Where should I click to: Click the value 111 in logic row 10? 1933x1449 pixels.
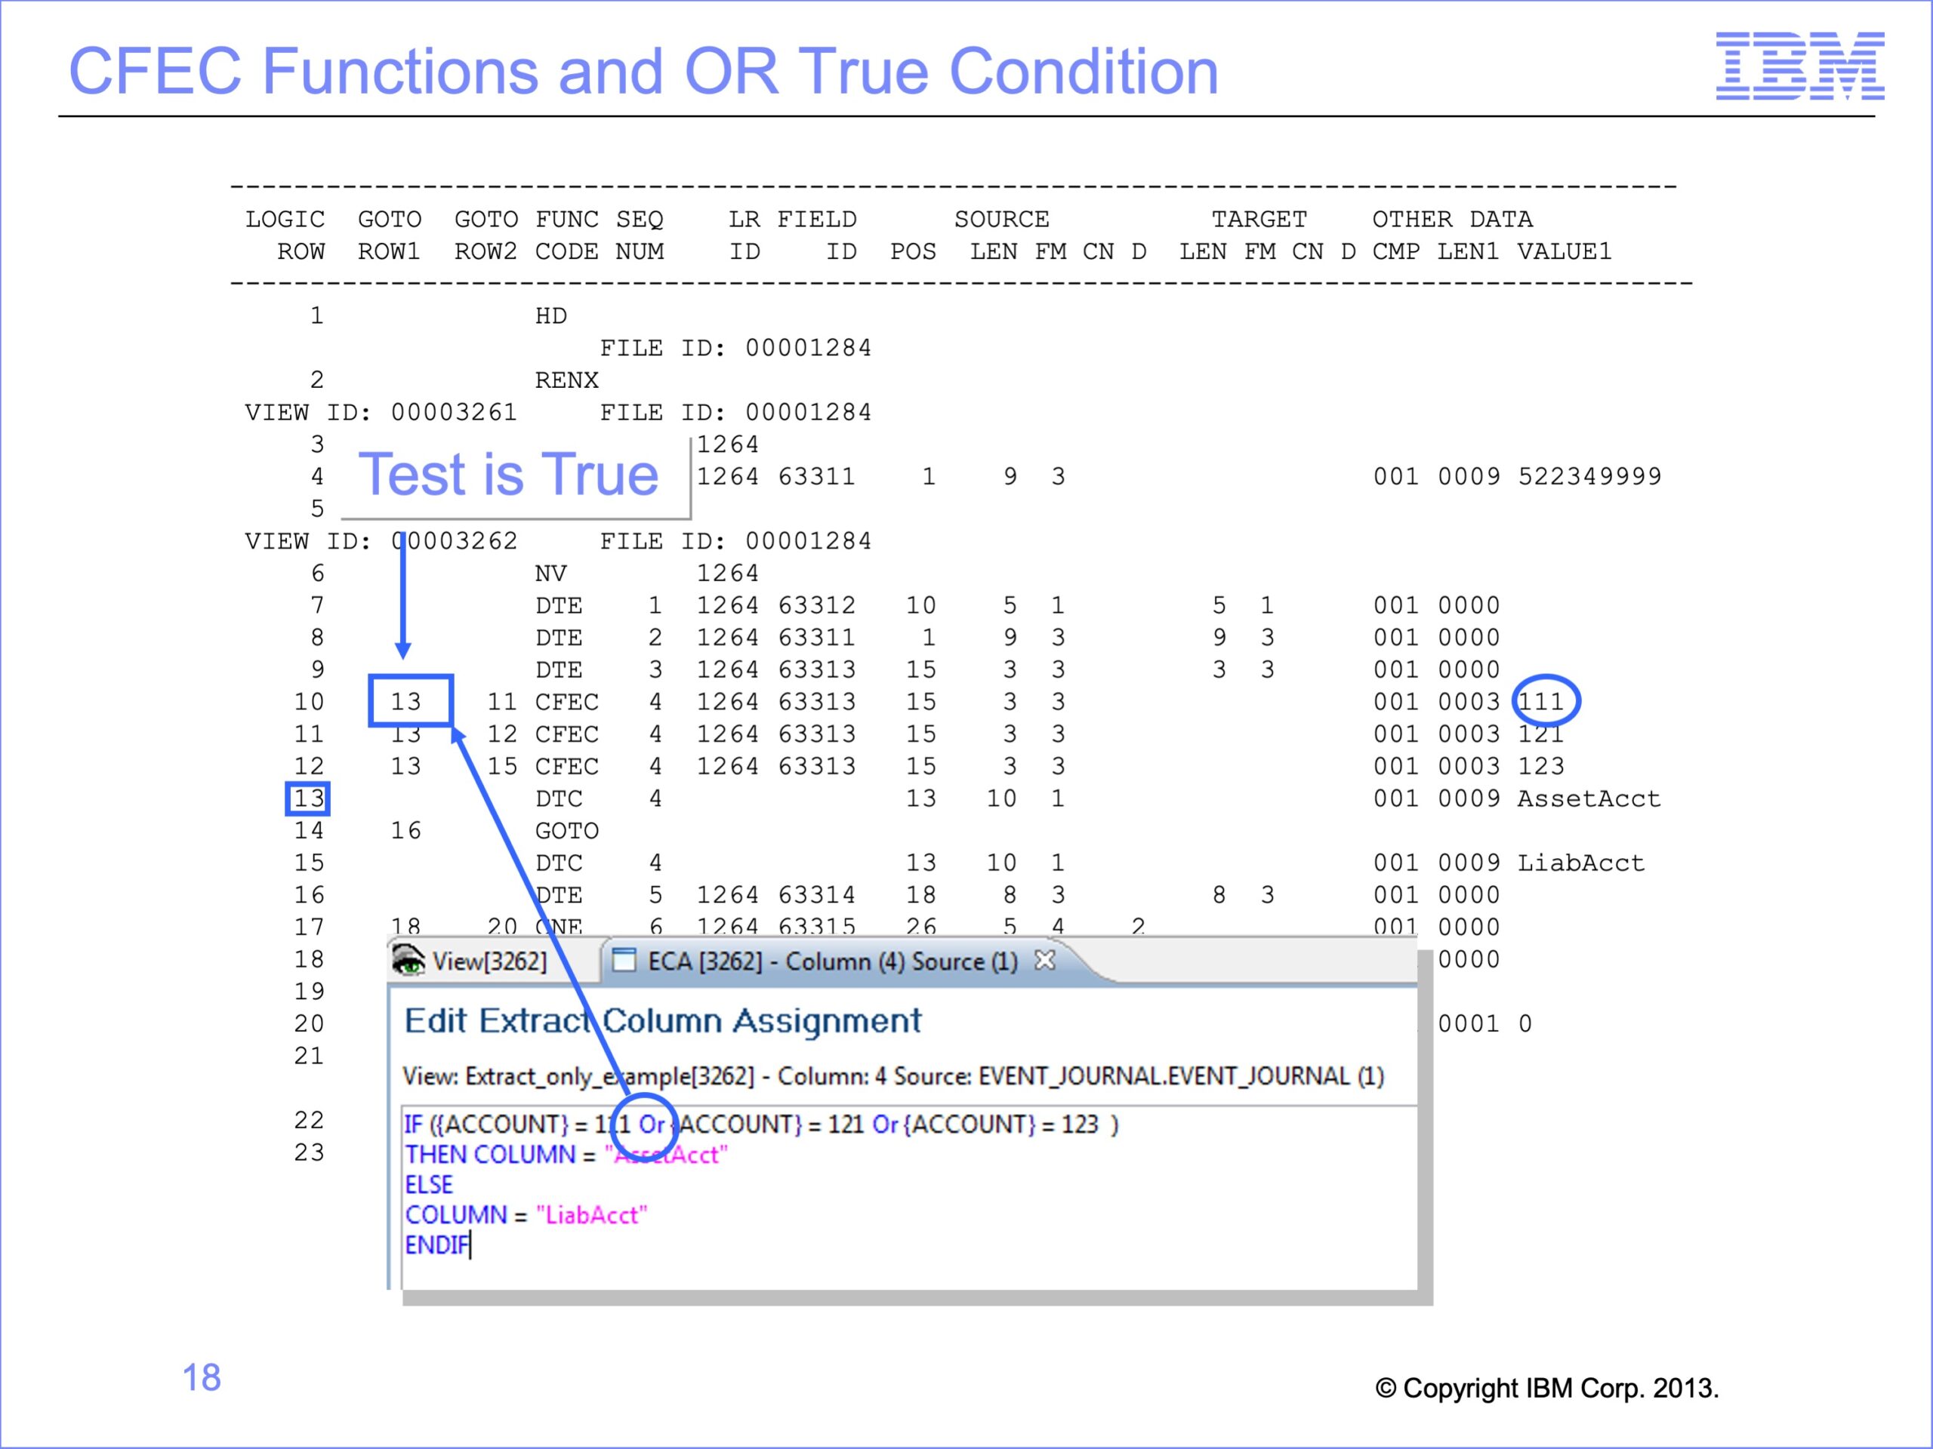(1540, 702)
